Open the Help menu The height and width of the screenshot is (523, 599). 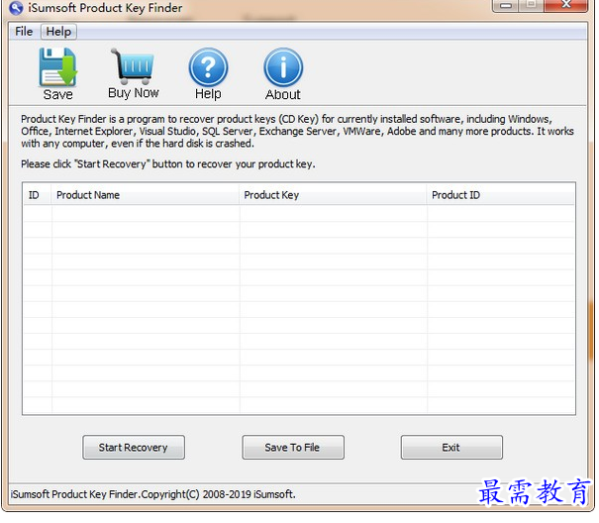tap(58, 32)
